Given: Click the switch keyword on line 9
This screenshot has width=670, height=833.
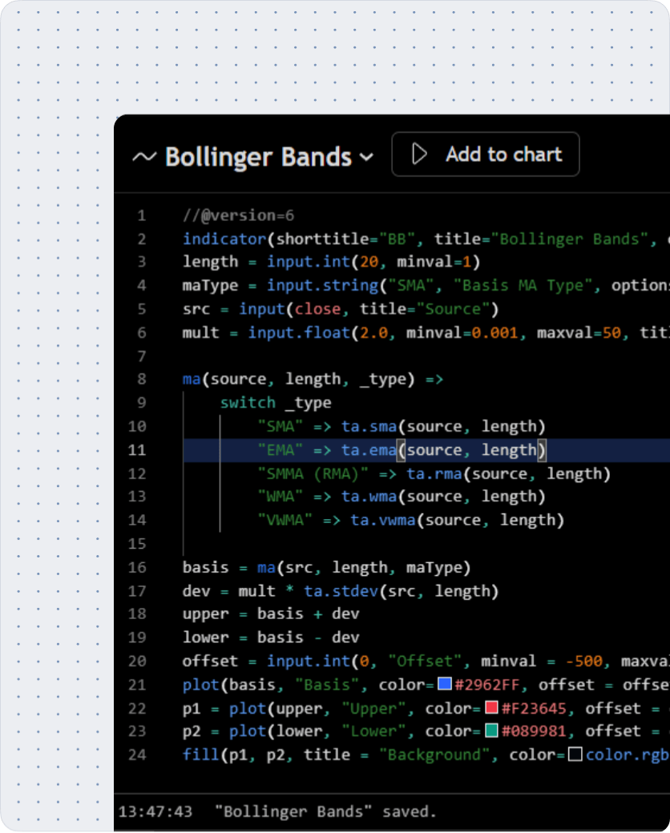Looking at the screenshot, I should [248, 403].
